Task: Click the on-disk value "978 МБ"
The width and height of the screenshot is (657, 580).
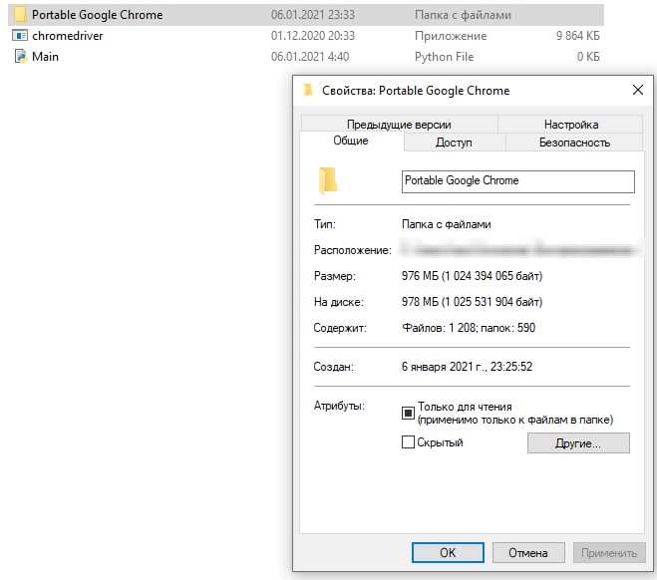Action: 420,302
